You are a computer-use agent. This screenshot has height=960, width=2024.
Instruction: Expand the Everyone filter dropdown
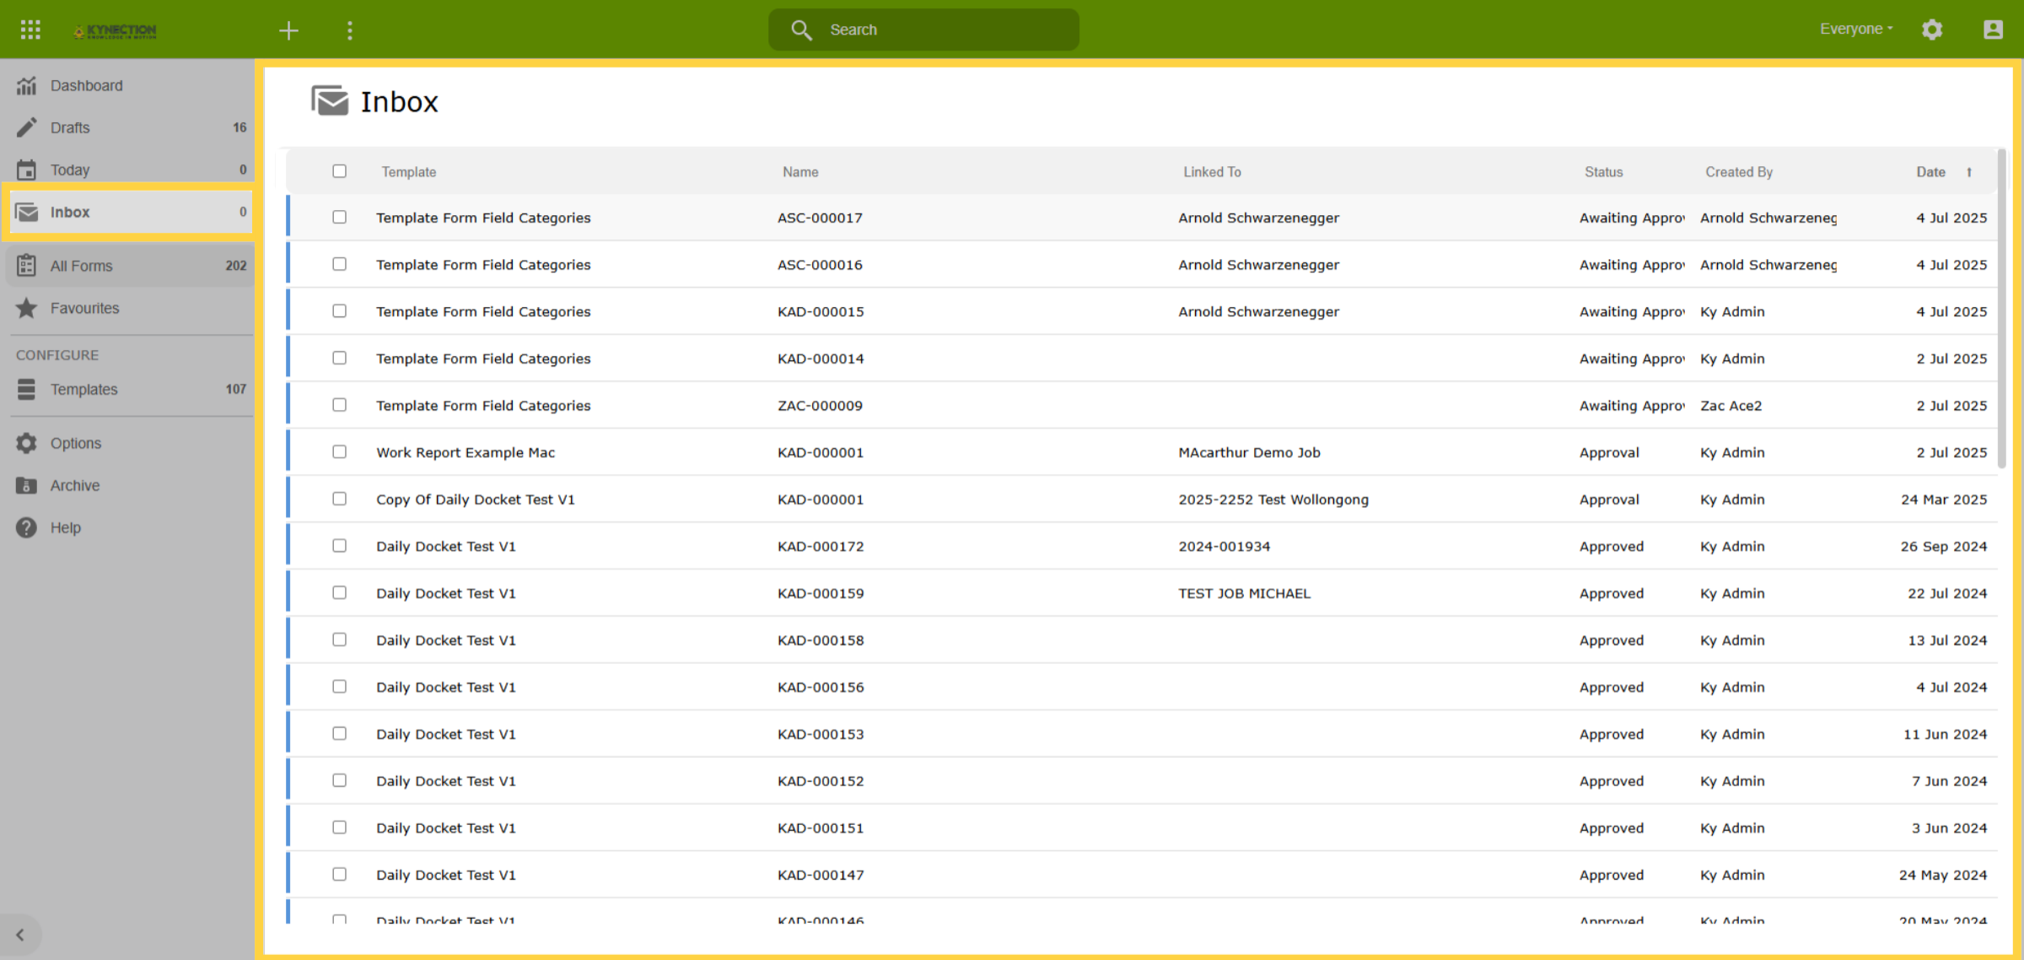click(1856, 29)
